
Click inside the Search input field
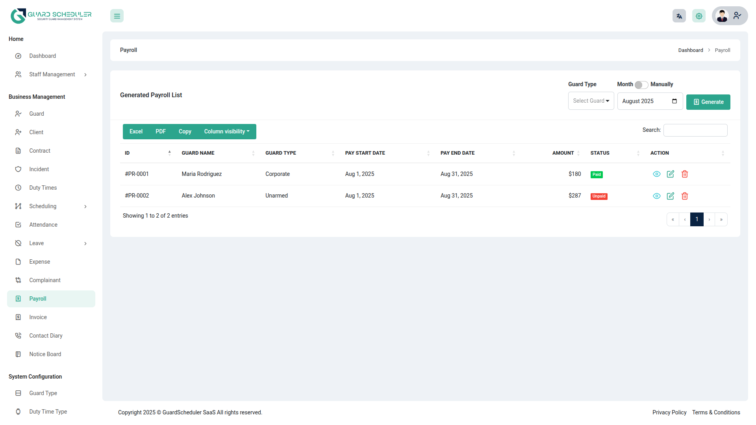coord(695,130)
